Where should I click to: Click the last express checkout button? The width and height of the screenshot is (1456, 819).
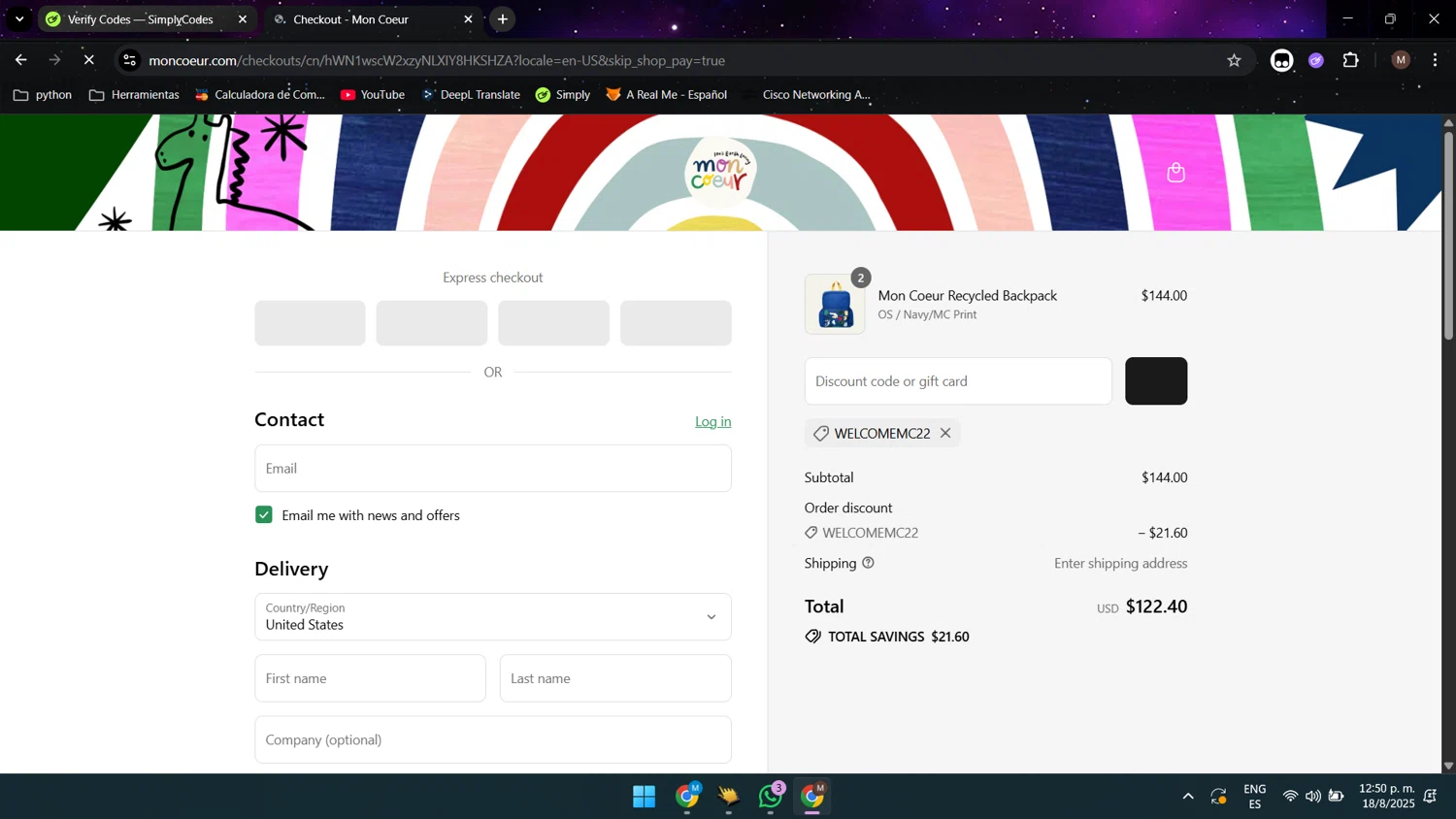[x=676, y=323]
